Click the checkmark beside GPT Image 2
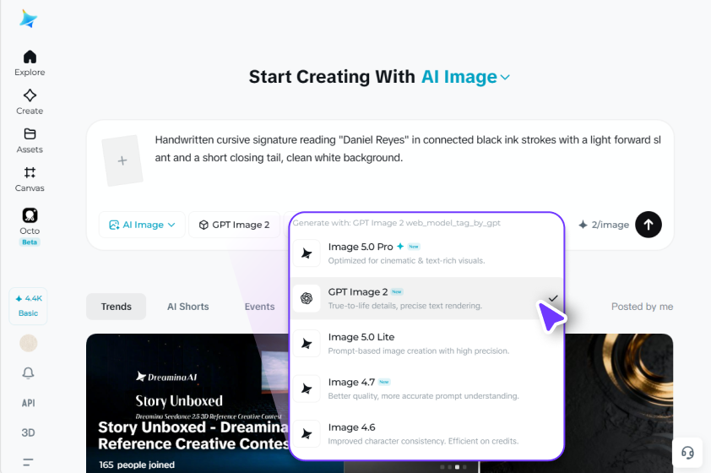 click(x=553, y=298)
